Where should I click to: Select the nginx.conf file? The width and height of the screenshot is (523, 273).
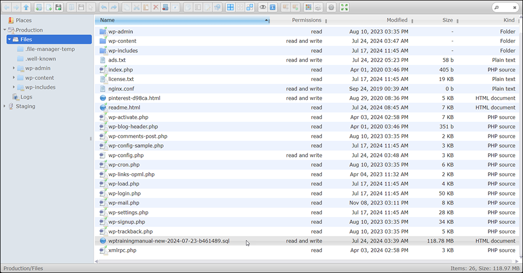point(307,89)
